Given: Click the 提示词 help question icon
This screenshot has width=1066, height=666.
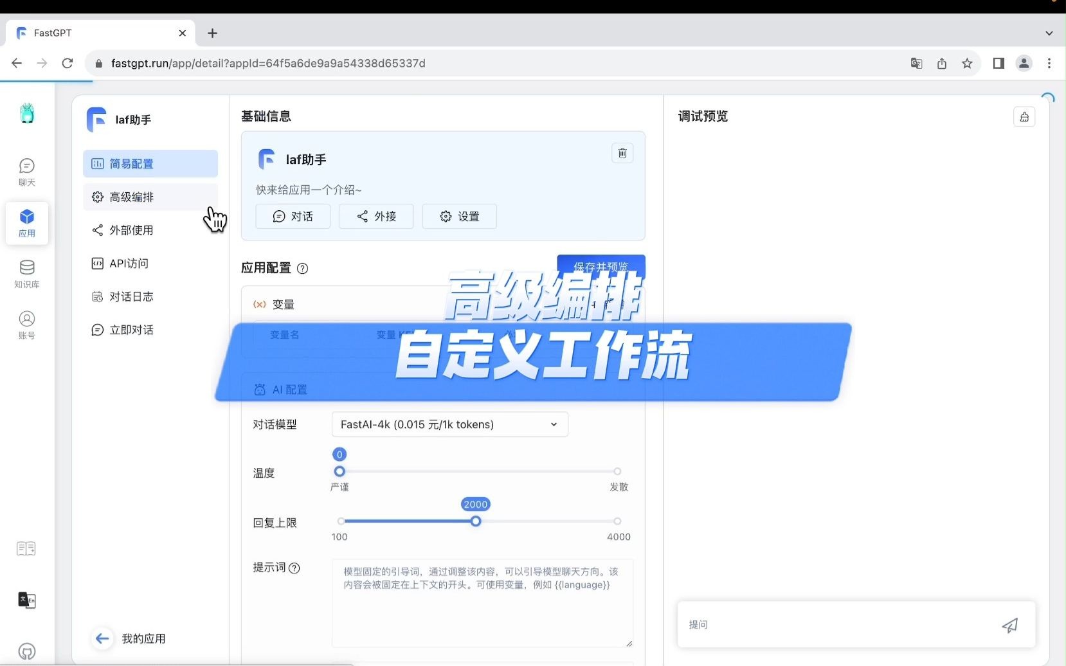Looking at the screenshot, I should (x=294, y=568).
